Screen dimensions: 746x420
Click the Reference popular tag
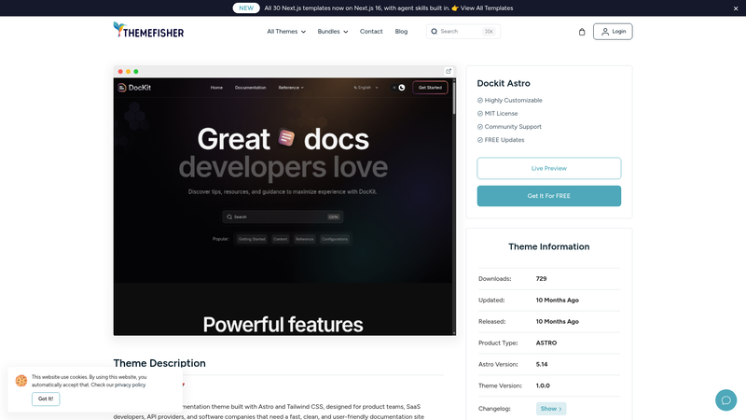305,239
